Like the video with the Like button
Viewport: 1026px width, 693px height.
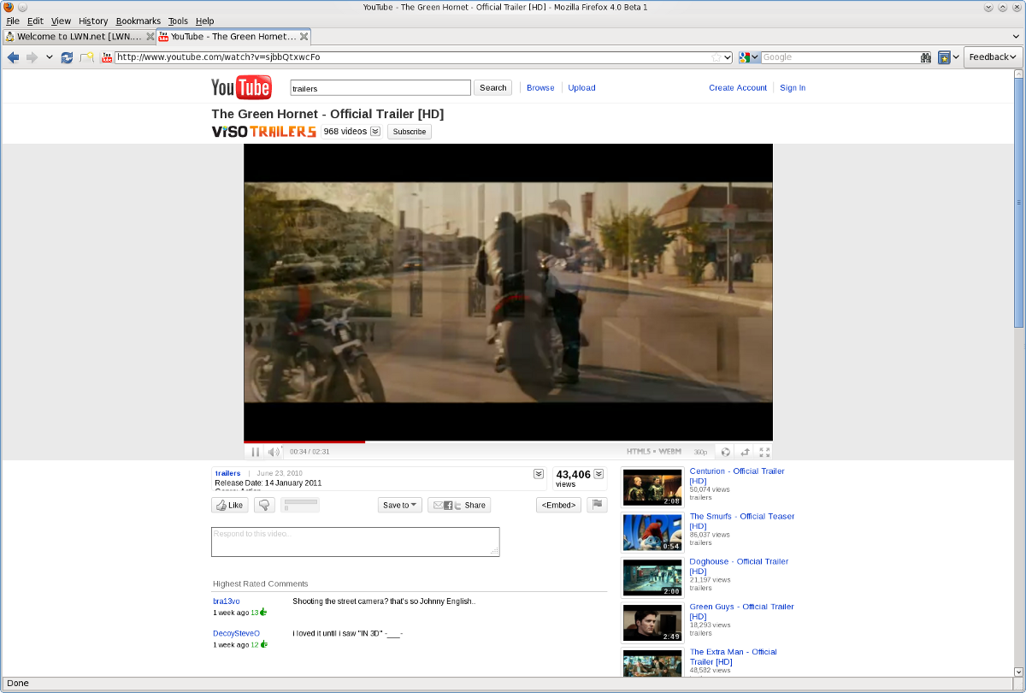coord(230,505)
